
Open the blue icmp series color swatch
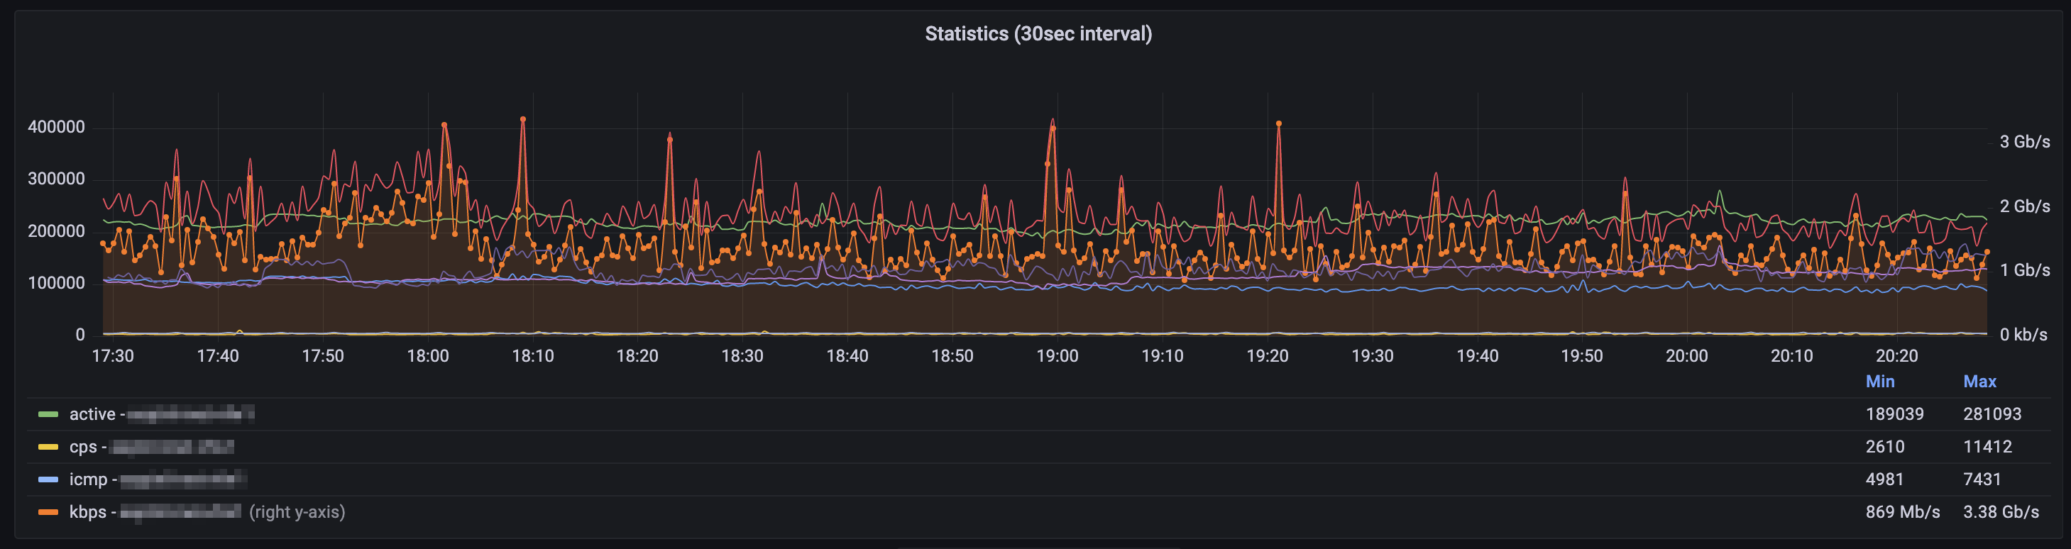pos(48,480)
